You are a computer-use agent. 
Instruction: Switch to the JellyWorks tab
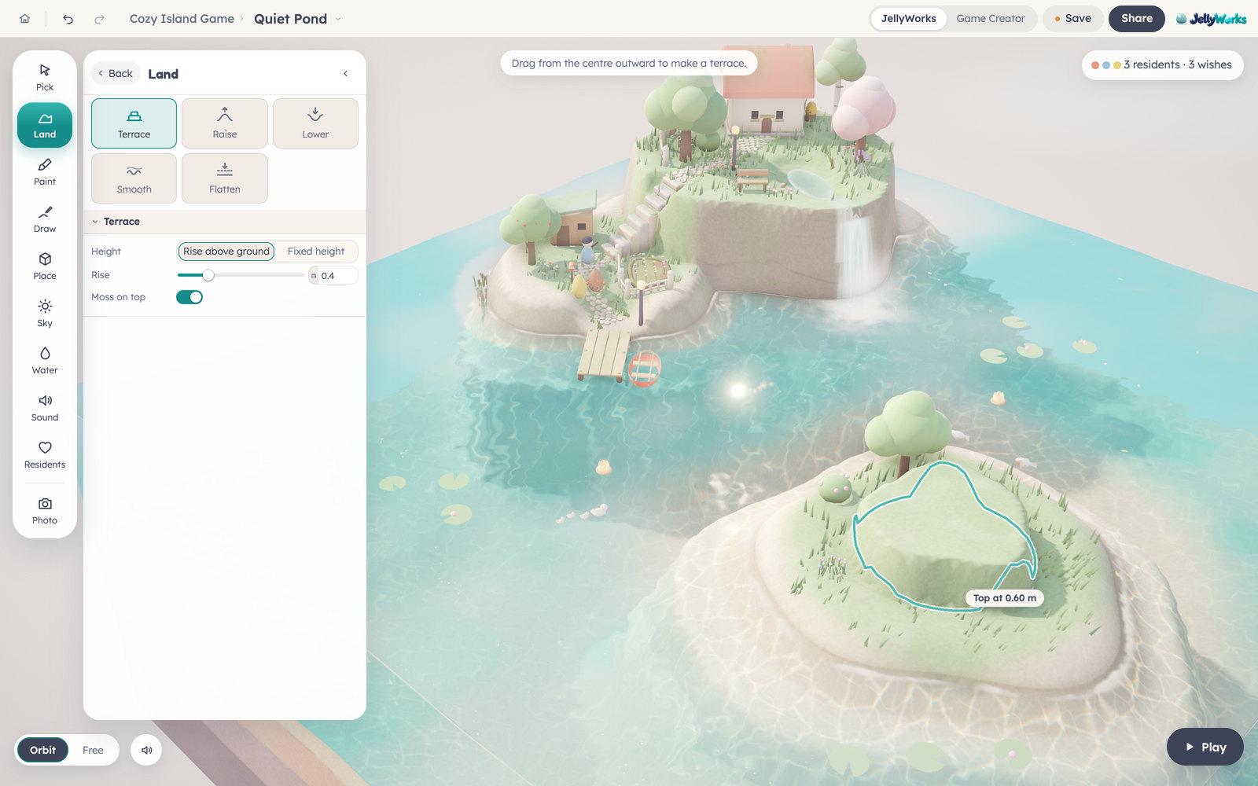tap(908, 19)
